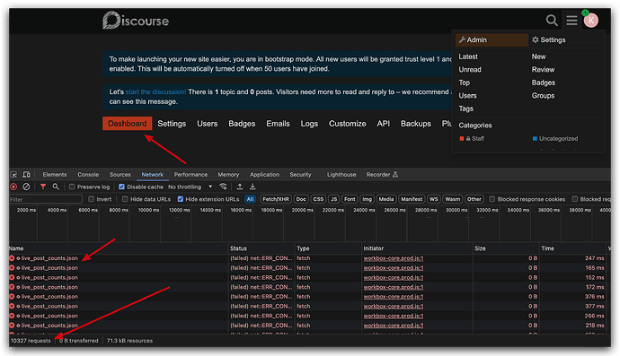Image resolution: width=620 pixels, height=356 pixels.
Task: Toggle the network filter funnel icon
Action: coord(43,187)
